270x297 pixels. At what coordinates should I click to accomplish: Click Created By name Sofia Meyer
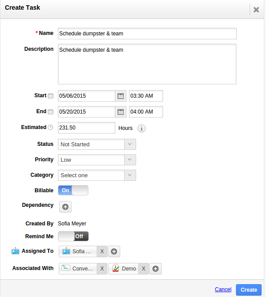pyautogui.click(x=72, y=224)
